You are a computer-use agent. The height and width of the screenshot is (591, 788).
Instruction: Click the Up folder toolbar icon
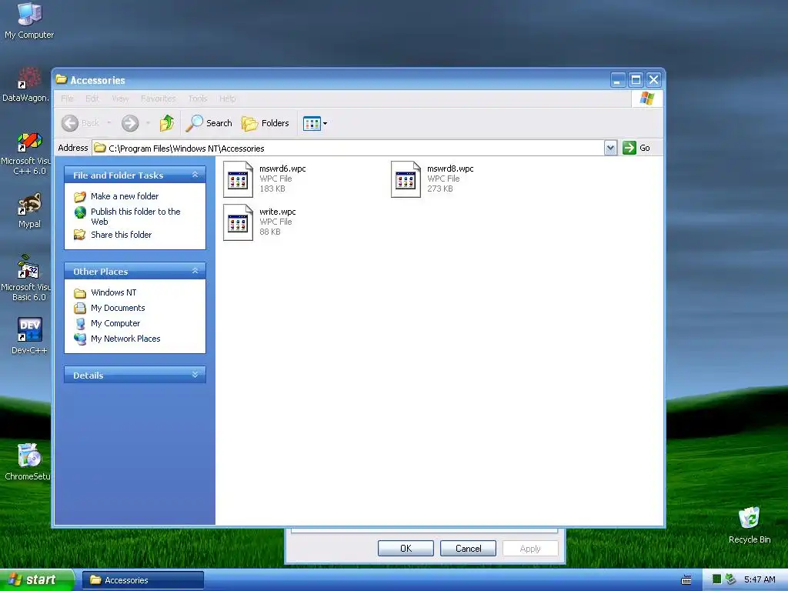pyautogui.click(x=167, y=123)
